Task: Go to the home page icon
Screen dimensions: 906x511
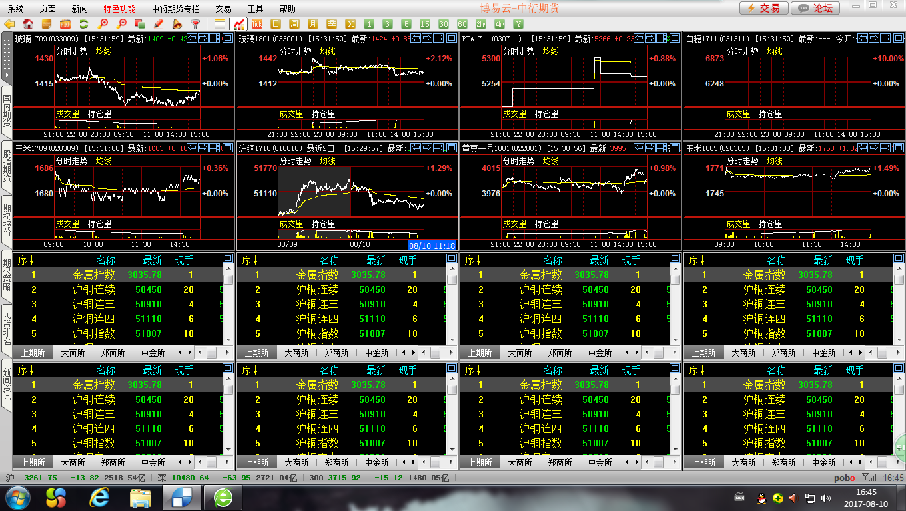Action: [28, 24]
